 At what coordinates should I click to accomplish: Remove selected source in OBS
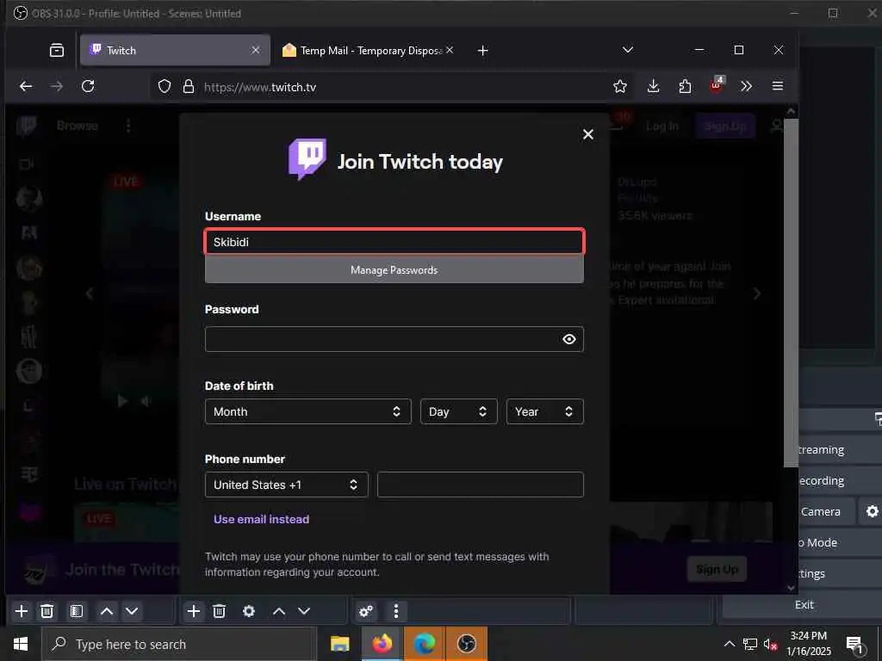[220, 611]
